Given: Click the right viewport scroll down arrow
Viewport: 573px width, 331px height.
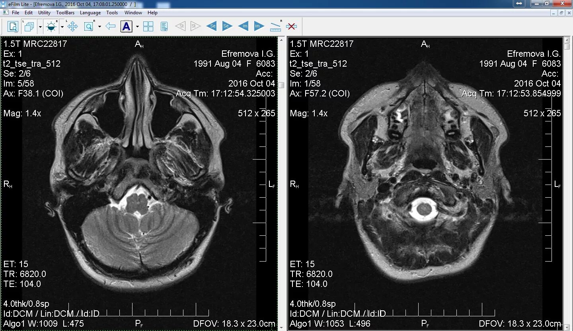Looking at the screenshot, I should point(567,327).
